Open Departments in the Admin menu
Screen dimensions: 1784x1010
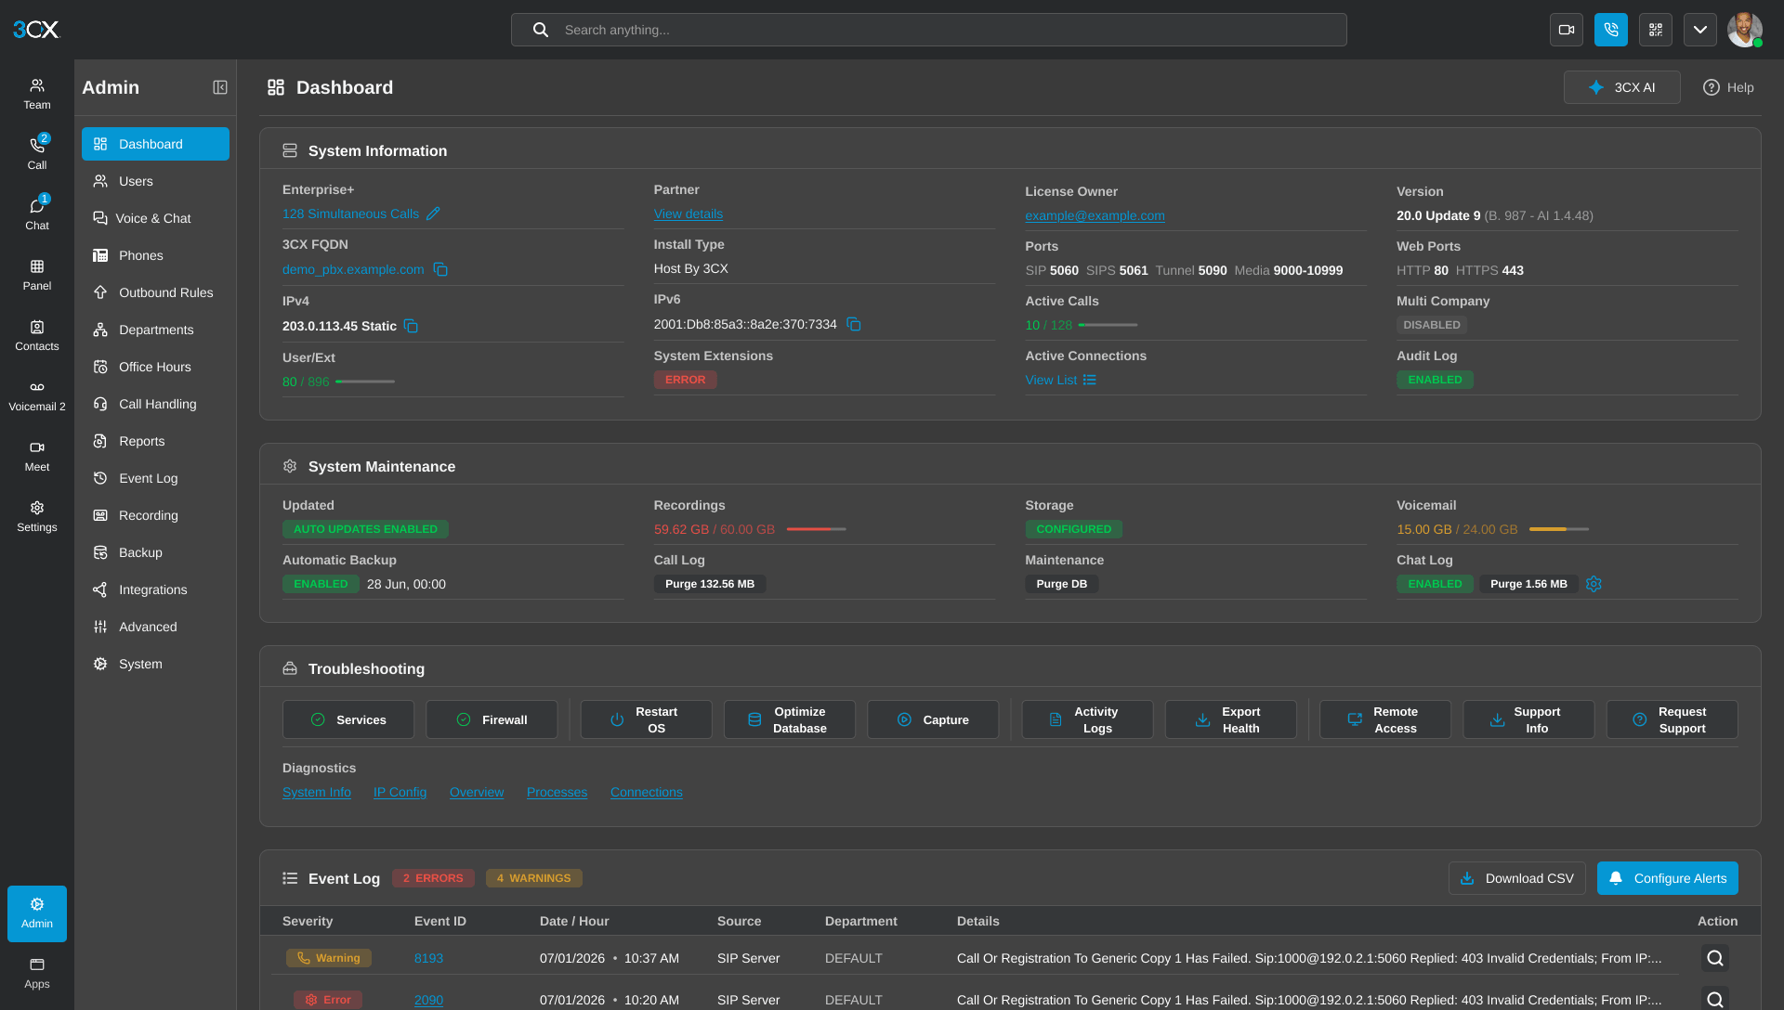point(155,330)
